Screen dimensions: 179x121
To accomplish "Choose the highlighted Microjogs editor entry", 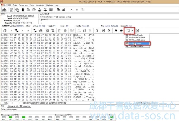I will 138,44.
